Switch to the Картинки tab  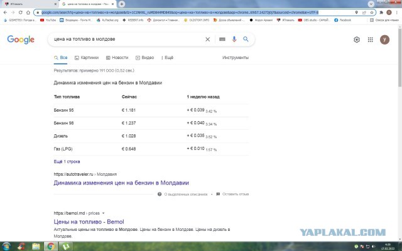coord(87,58)
